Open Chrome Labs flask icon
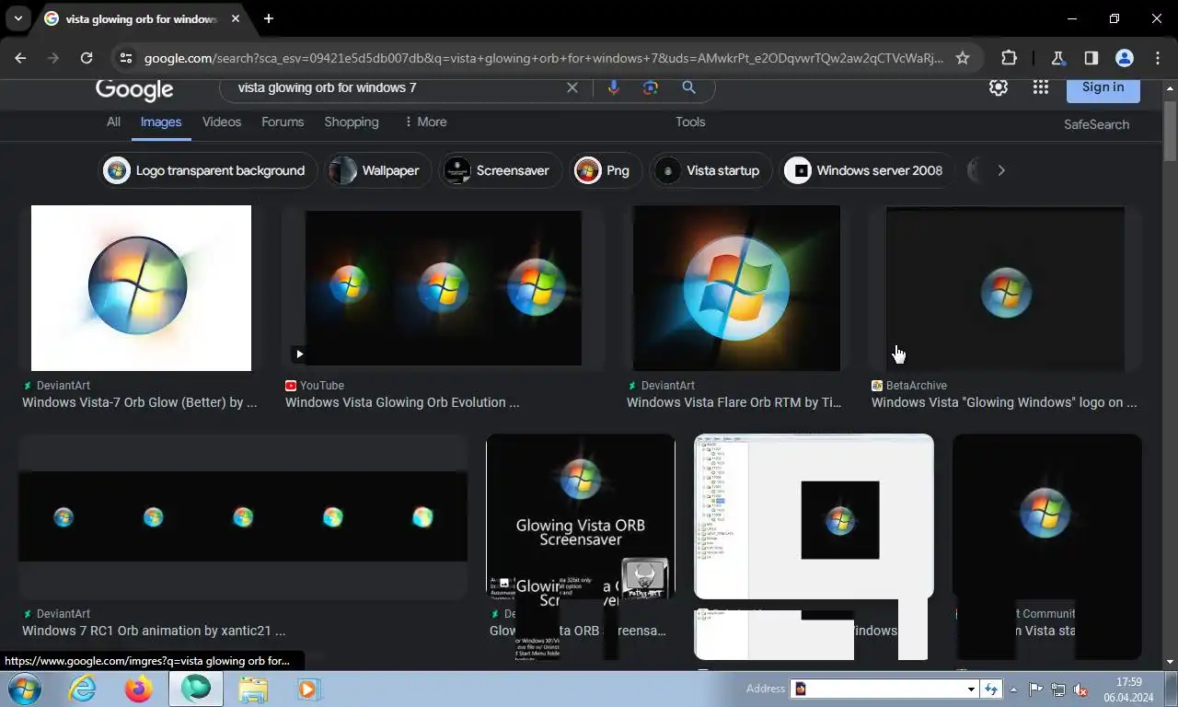The height and width of the screenshot is (707, 1178). 1057,58
